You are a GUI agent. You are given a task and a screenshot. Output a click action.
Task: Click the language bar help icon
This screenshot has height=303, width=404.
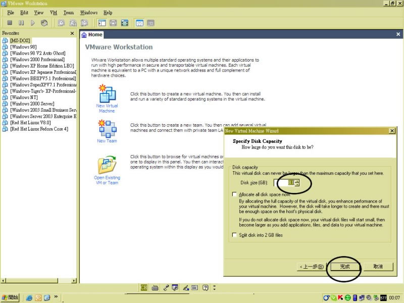point(205,287)
